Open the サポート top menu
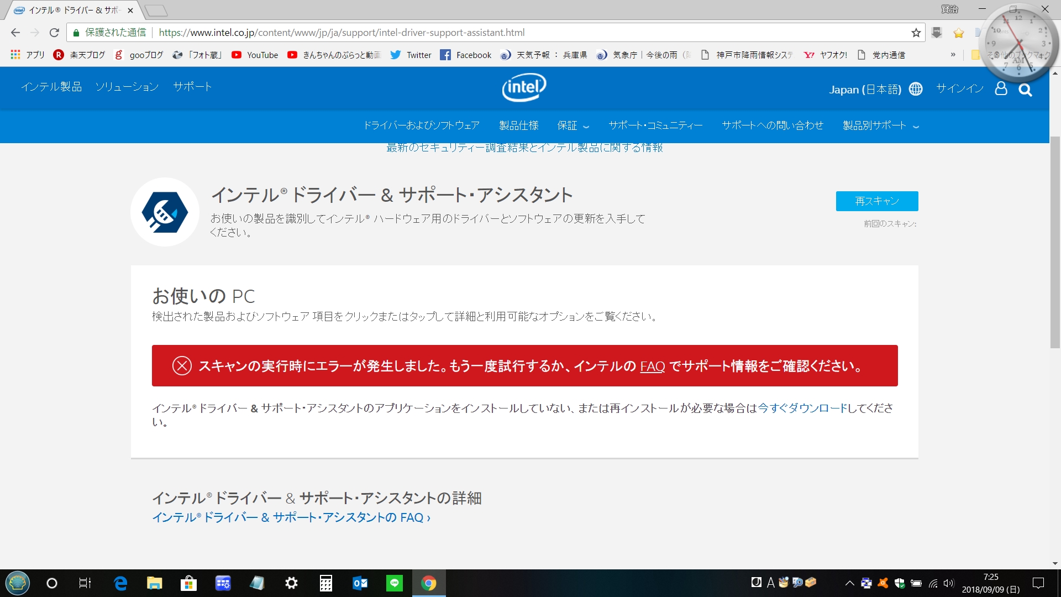 [x=192, y=87]
